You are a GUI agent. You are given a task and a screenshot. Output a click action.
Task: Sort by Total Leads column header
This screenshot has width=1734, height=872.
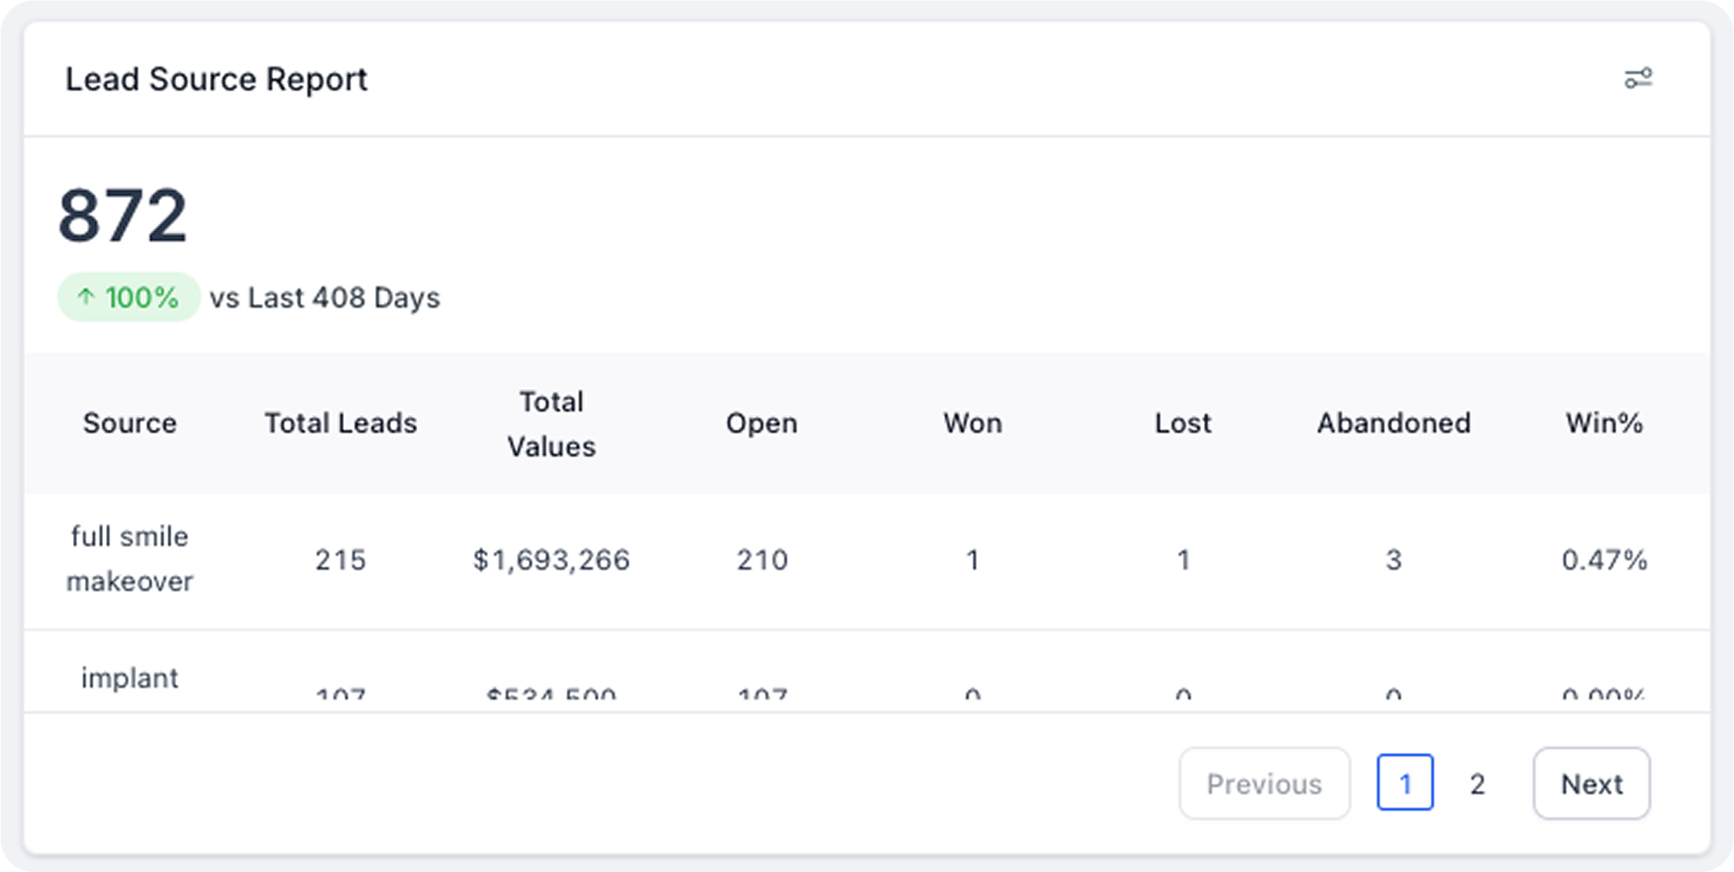click(x=341, y=423)
